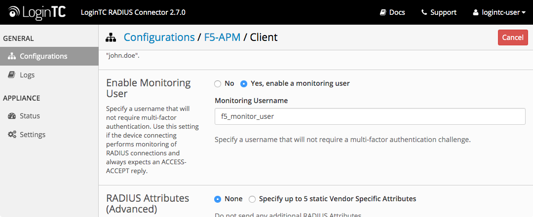Screen dimensions: 533x217
Task: Click the sitemap icon beside Configurations heading
Action: pos(111,37)
